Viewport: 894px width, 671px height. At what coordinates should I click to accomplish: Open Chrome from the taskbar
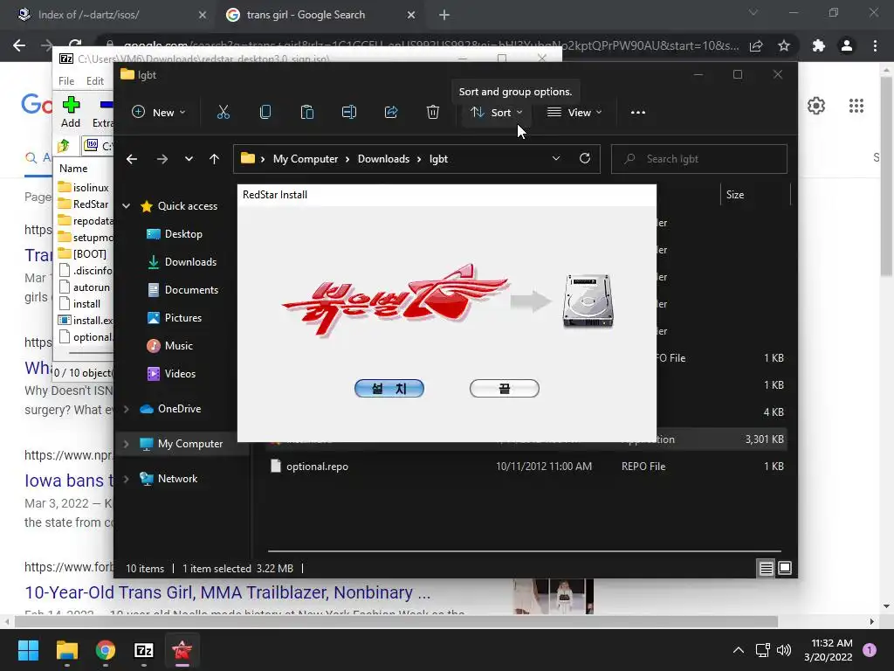pos(105,650)
